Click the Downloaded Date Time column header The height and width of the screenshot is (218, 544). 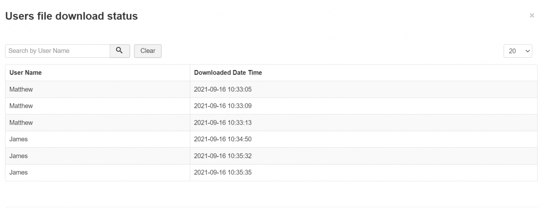click(228, 73)
